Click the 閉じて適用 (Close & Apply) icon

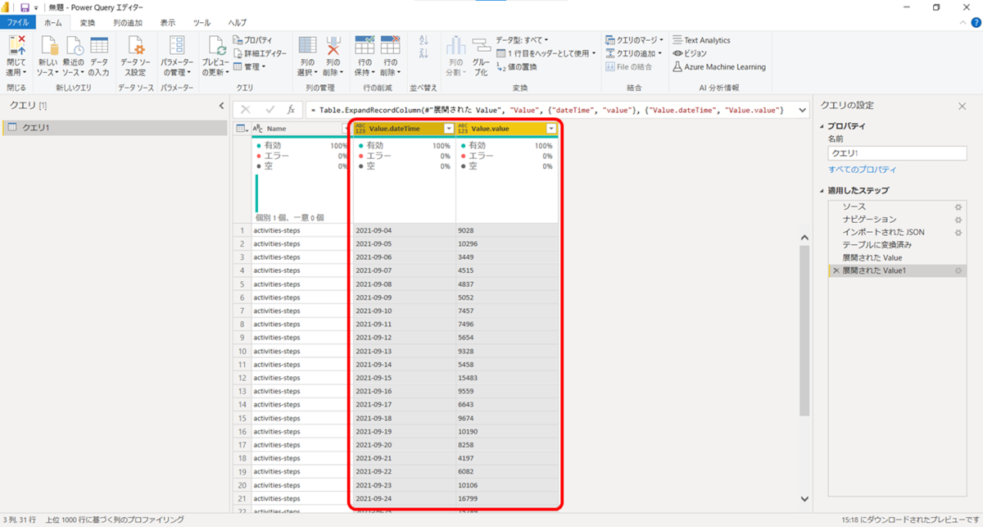(16, 46)
